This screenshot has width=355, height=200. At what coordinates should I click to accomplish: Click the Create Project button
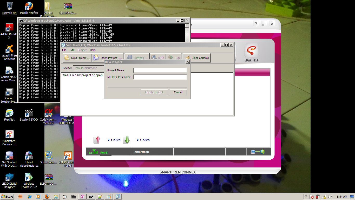(x=154, y=92)
